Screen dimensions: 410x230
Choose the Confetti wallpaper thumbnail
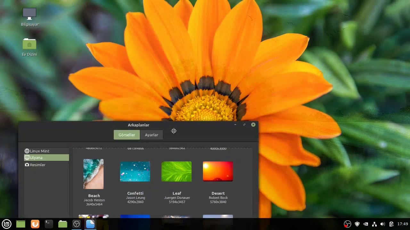click(135, 172)
